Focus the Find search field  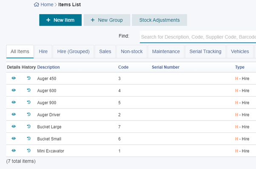pos(198,37)
